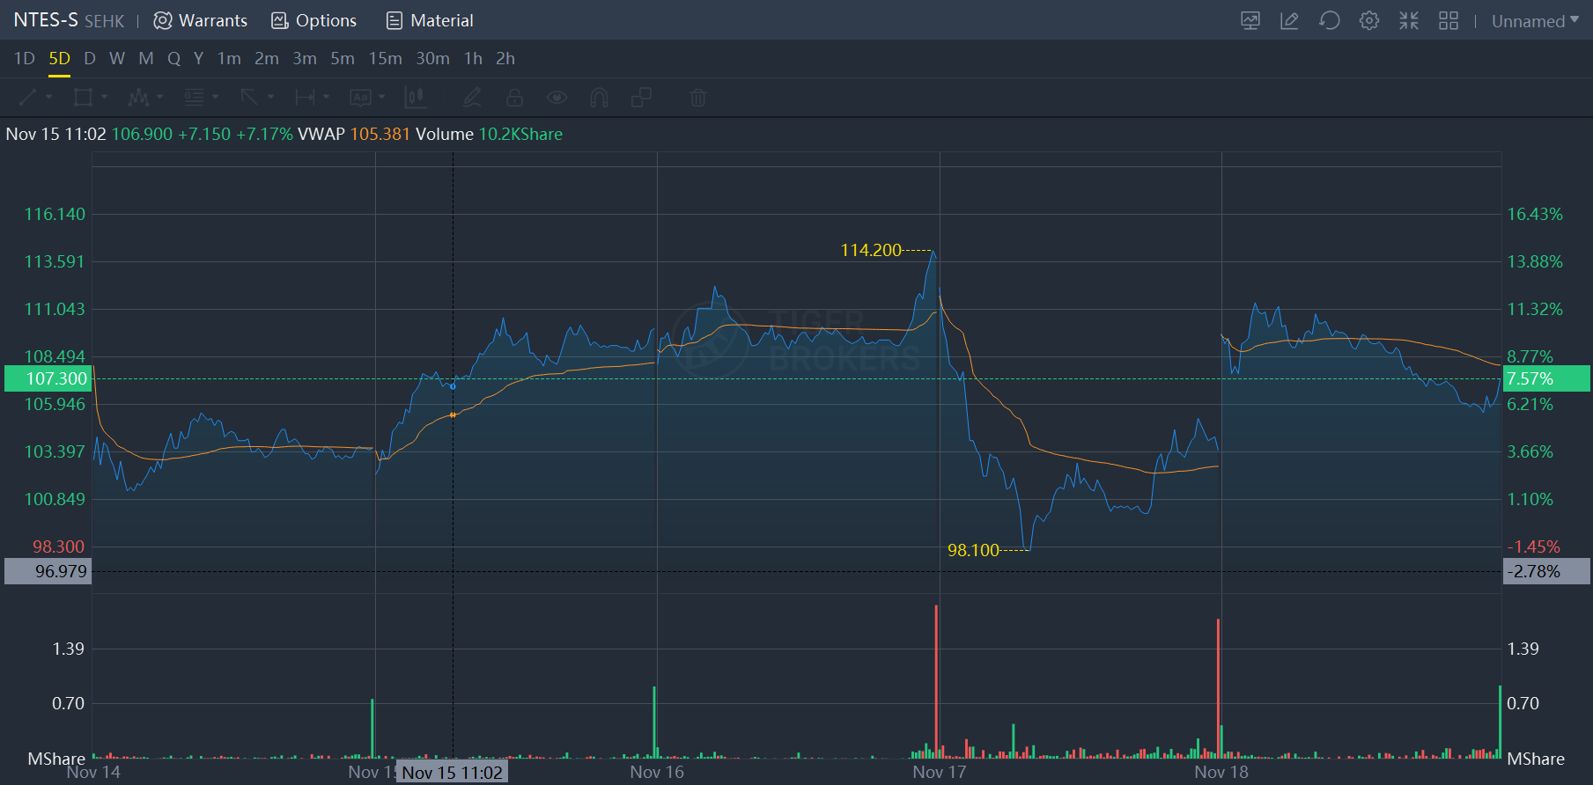Select the rectangle shape drawing tool
Viewport: 1593px width, 785px height.
(84, 97)
